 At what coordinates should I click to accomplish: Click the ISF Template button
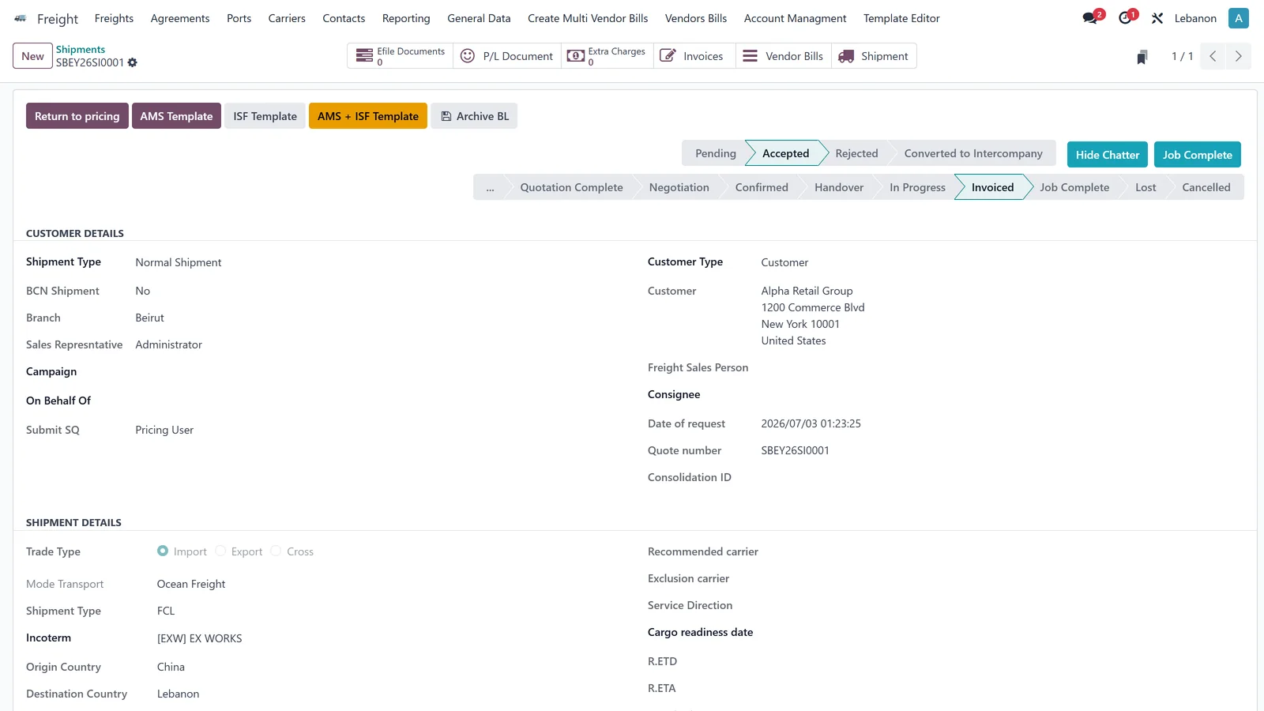pos(265,116)
